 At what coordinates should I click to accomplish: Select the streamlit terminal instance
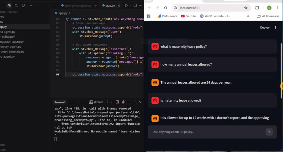tap(96, 102)
